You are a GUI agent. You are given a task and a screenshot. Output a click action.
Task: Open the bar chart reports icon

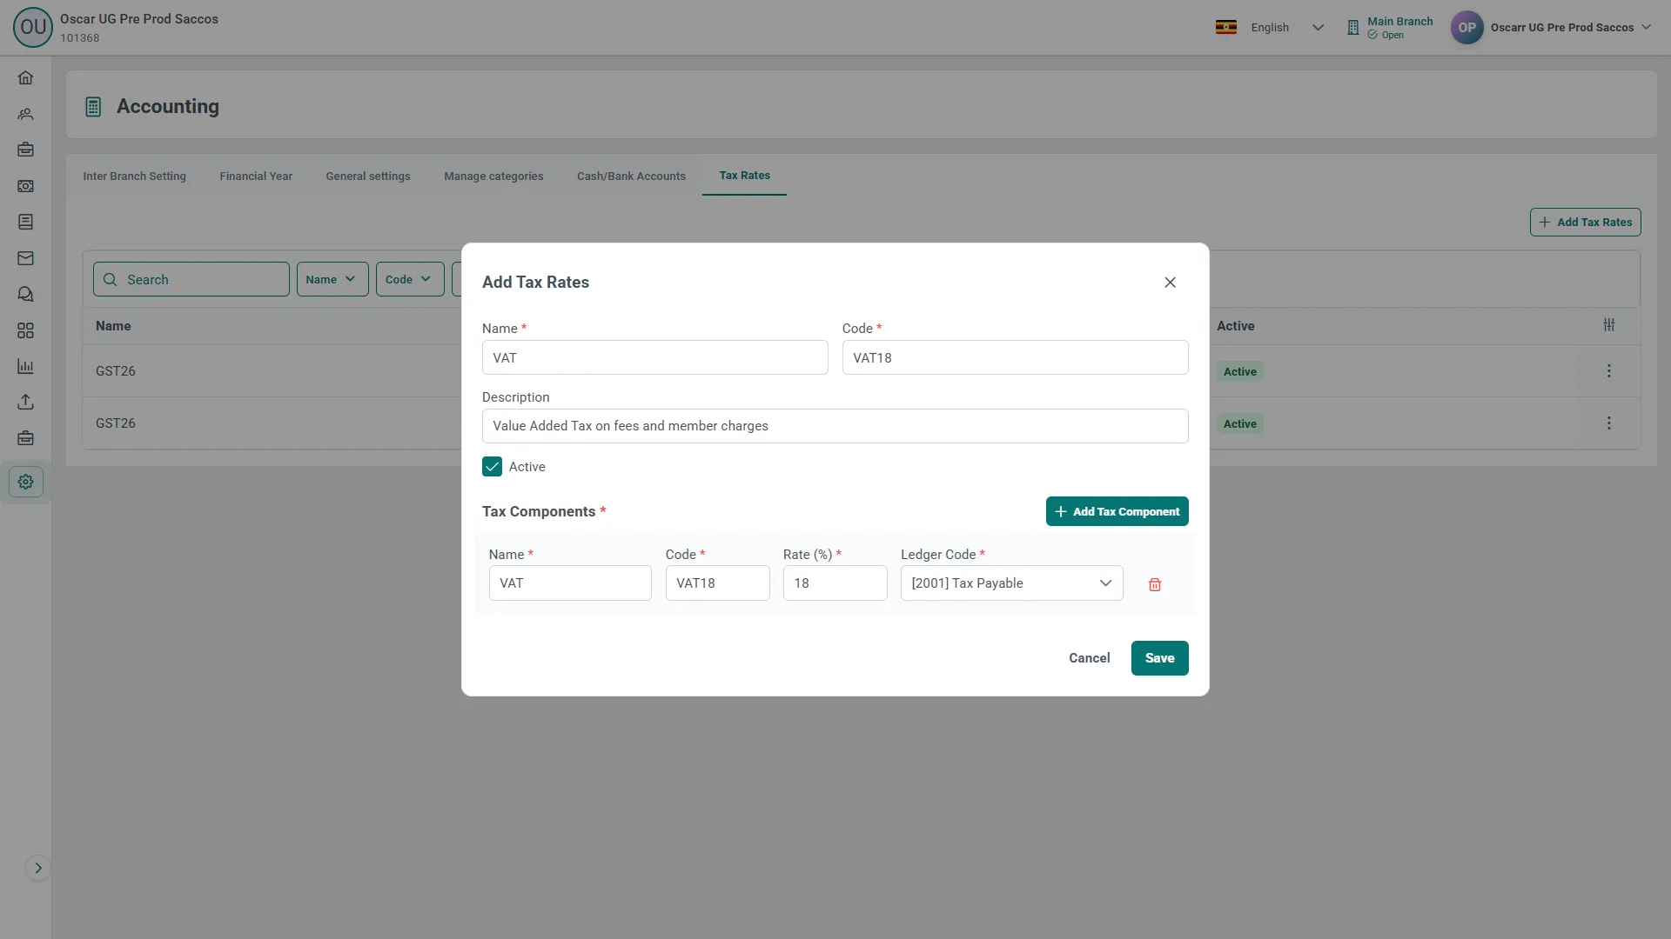(25, 366)
